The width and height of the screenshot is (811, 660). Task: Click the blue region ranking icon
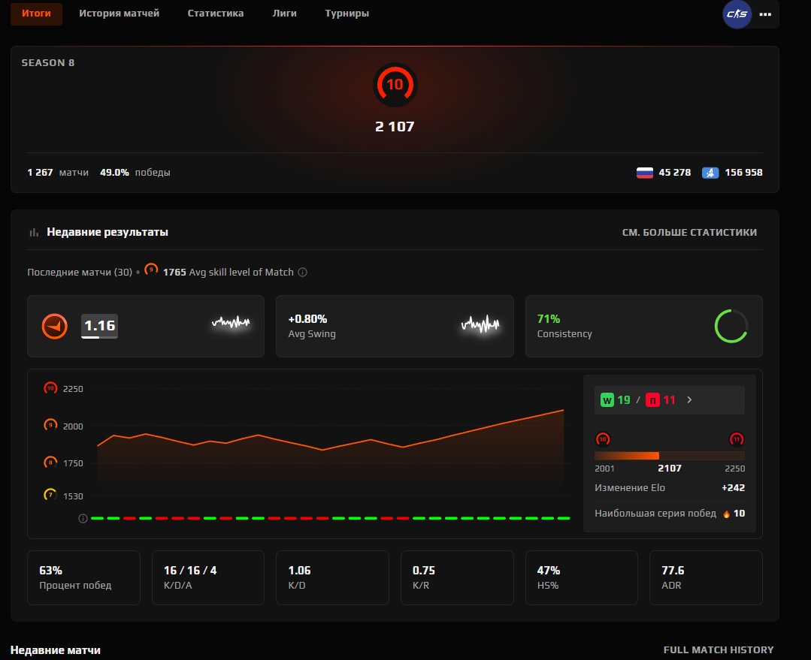point(710,173)
